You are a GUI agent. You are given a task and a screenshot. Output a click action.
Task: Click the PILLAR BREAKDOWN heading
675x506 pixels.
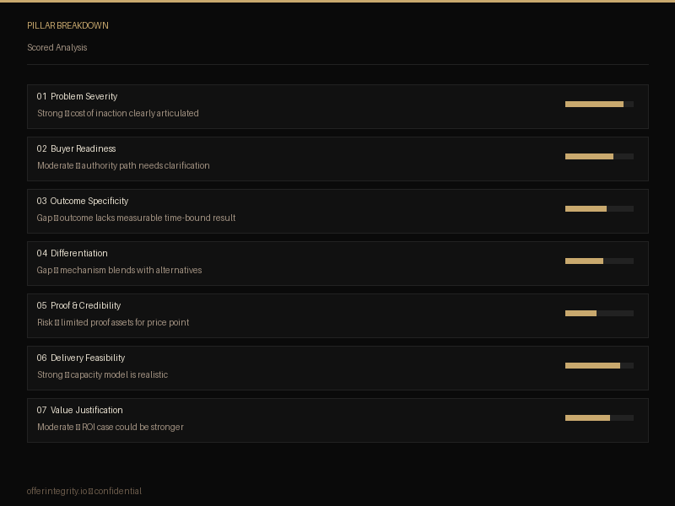[67, 26]
